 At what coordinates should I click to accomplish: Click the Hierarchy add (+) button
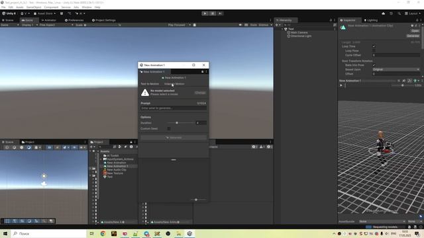277,25
